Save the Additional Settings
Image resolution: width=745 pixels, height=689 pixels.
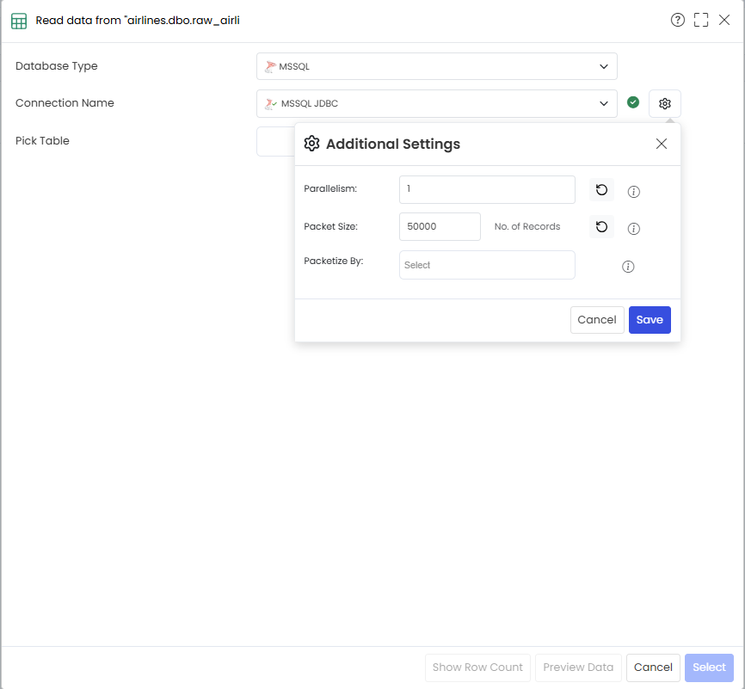[650, 320]
